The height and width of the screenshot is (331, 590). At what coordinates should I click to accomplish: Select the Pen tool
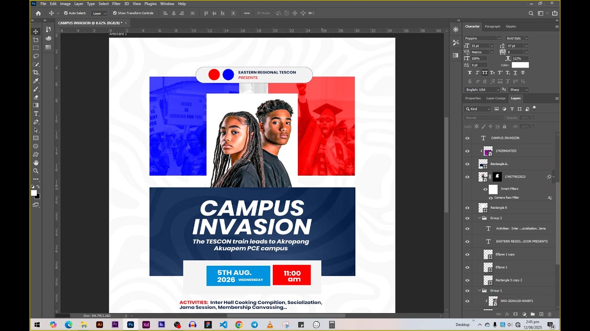point(35,122)
